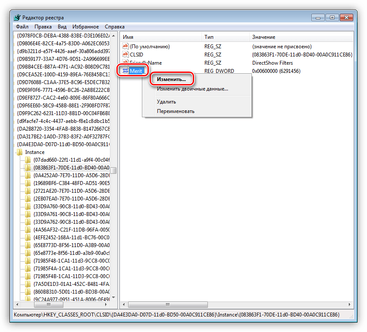Image resolution: width=367 pixels, height=332 pixels.
Task: Click the Instance folder icon in tree
Action: point(20,152)
